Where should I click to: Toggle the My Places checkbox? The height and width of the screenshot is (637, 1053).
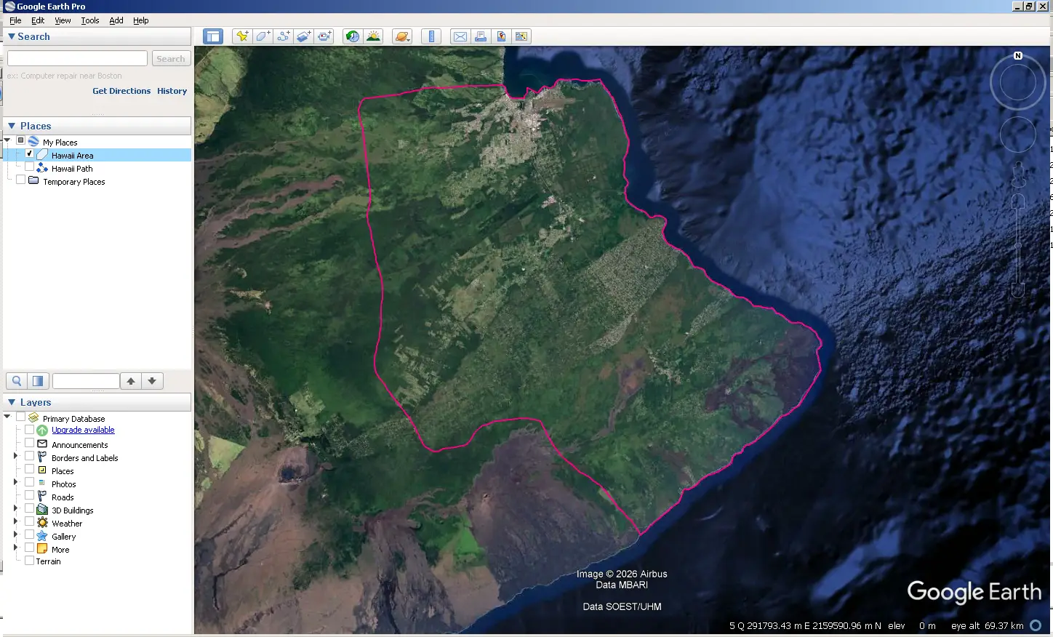coord(21,140)
